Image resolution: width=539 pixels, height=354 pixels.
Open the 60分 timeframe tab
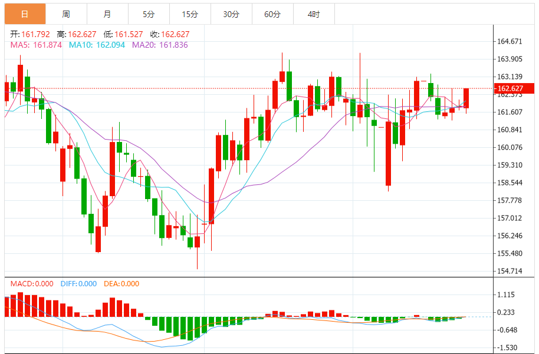point(272,14)
